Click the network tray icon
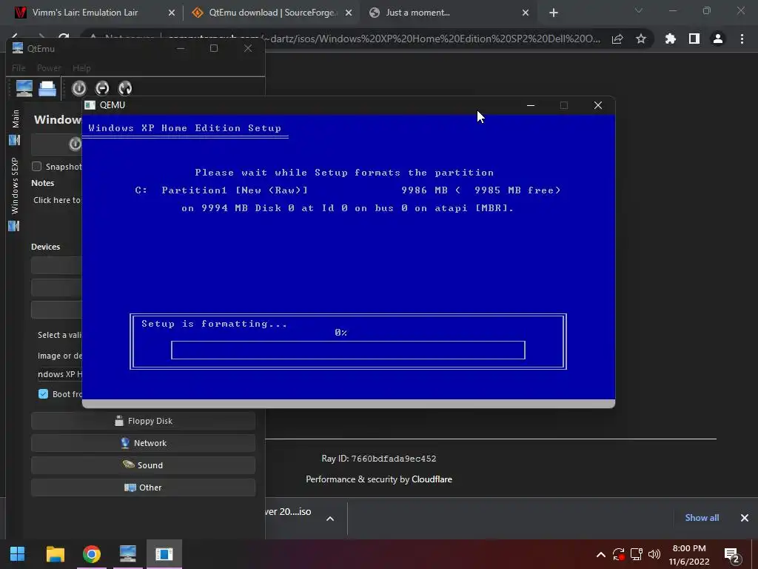The width and height of the screenshot is (758, 569). click(636, 554)
